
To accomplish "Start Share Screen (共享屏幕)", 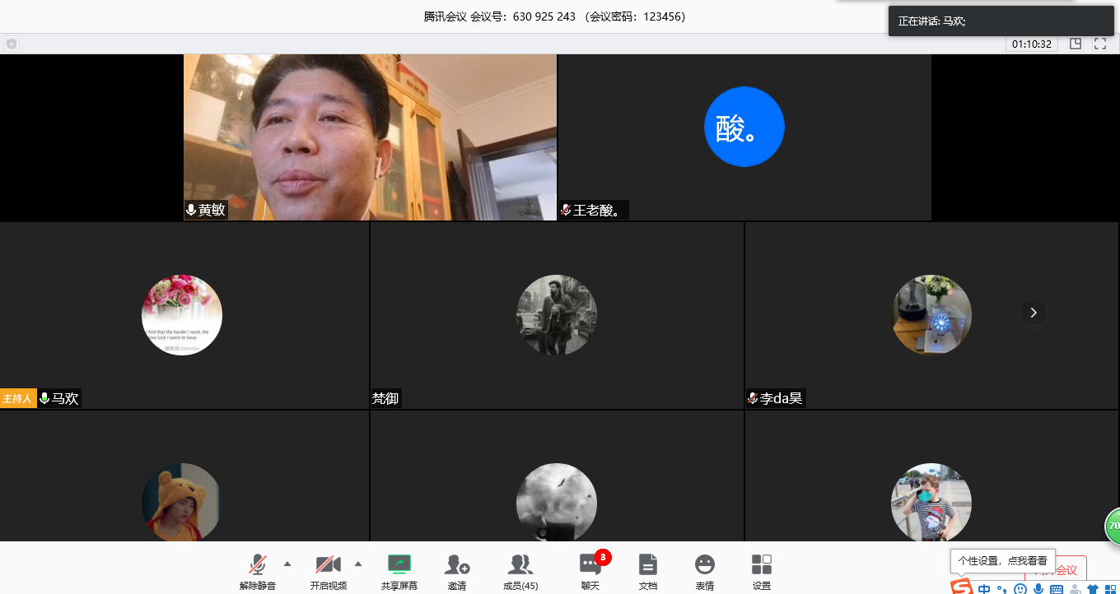I will [399, 565].
